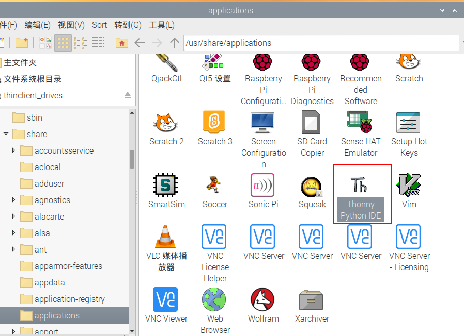Select the SD Card Copier icon

coord(311,122)
